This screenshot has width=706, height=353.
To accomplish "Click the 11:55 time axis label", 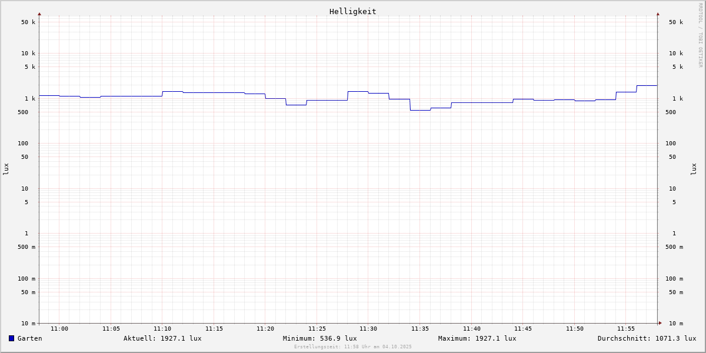I will 626,329.
